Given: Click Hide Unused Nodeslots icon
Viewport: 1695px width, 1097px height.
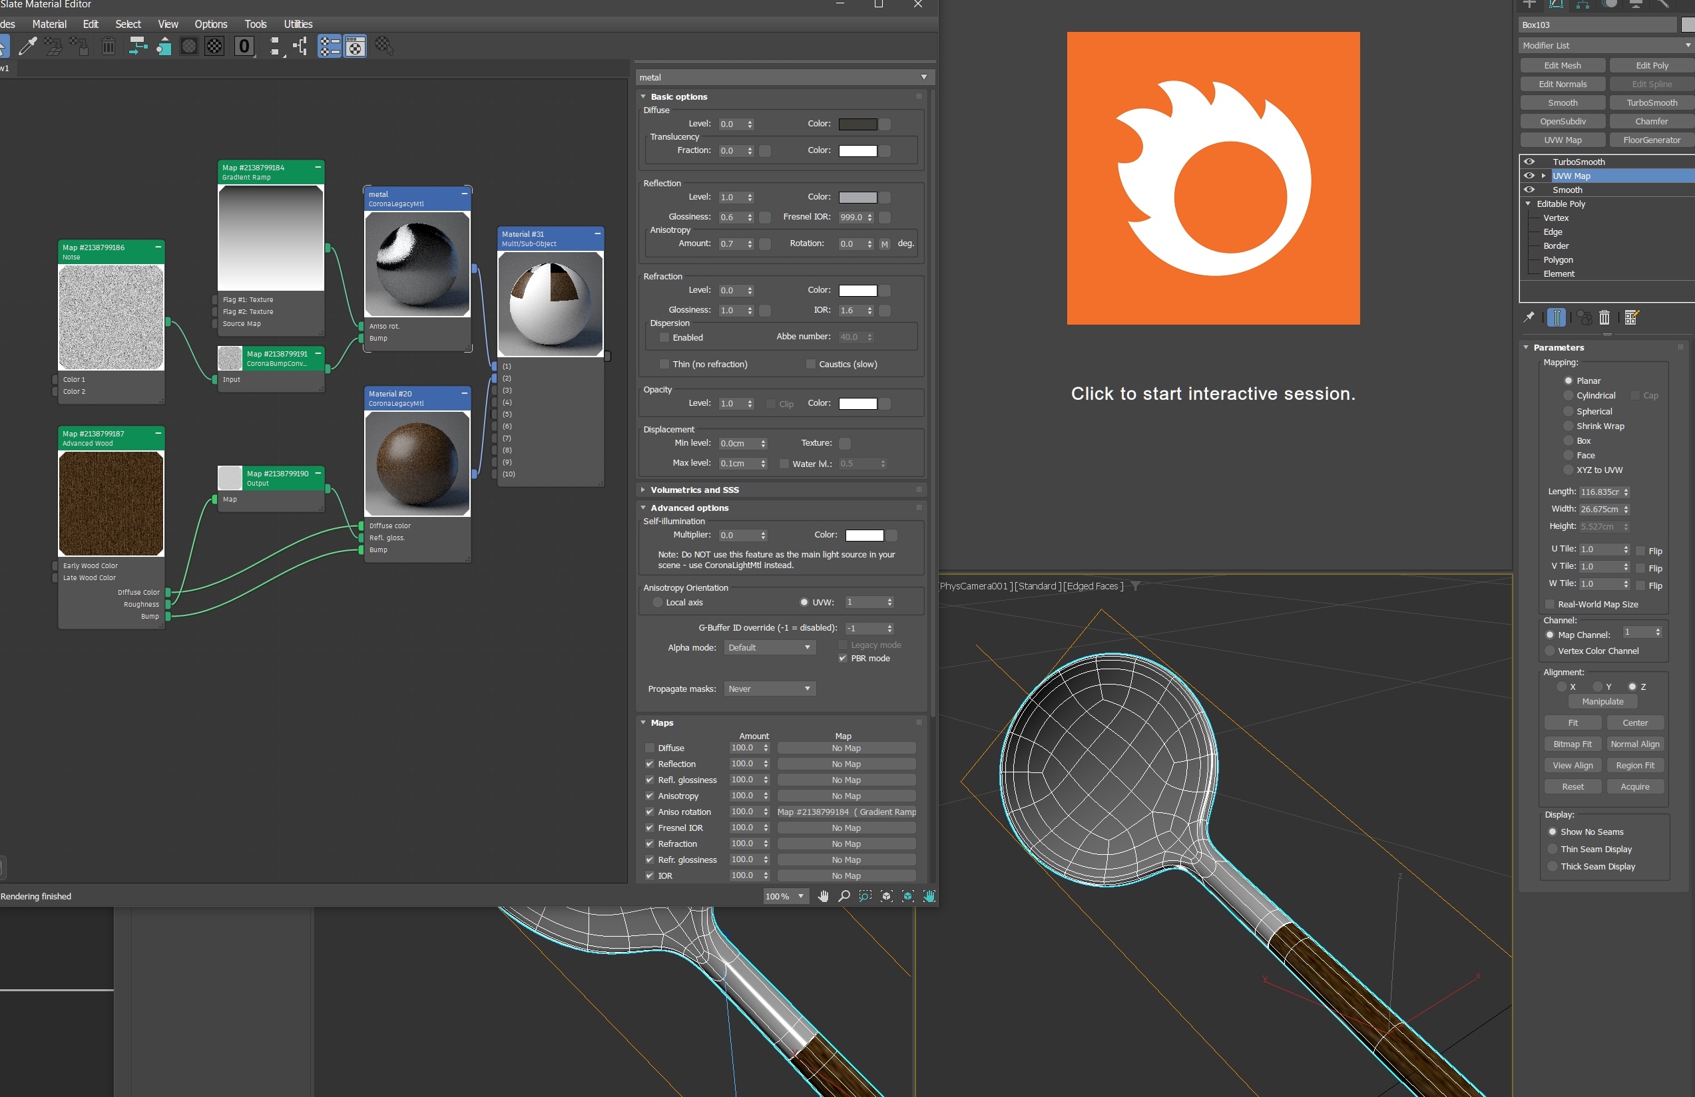Looking at the screenshot, I should (x=164, y=47).
